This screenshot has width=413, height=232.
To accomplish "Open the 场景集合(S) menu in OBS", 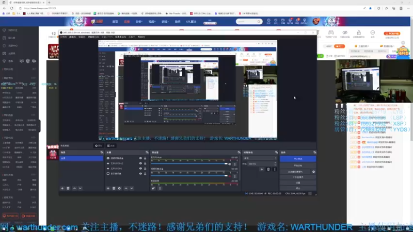I will tap(120, 37).
